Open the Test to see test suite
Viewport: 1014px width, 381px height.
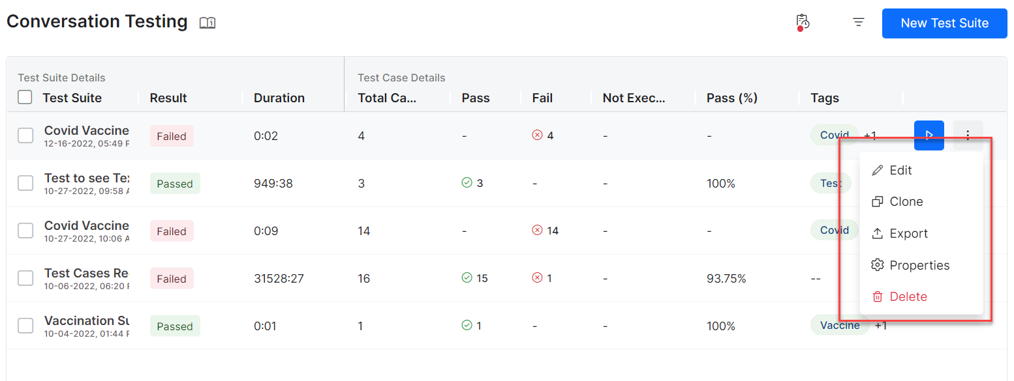(86, 178)
